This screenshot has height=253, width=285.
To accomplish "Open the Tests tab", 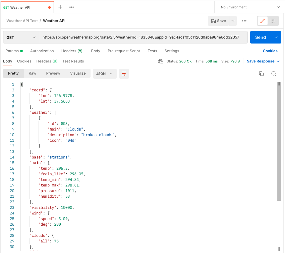I will click(x=152, y=51).
